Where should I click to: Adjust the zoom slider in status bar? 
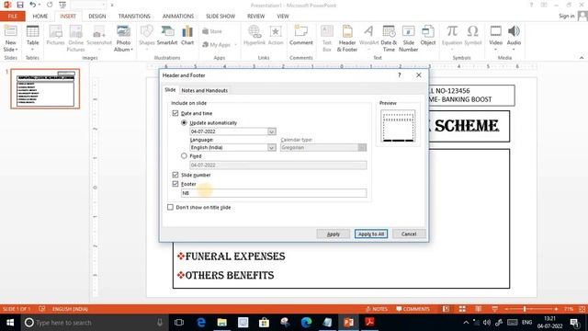525,309
